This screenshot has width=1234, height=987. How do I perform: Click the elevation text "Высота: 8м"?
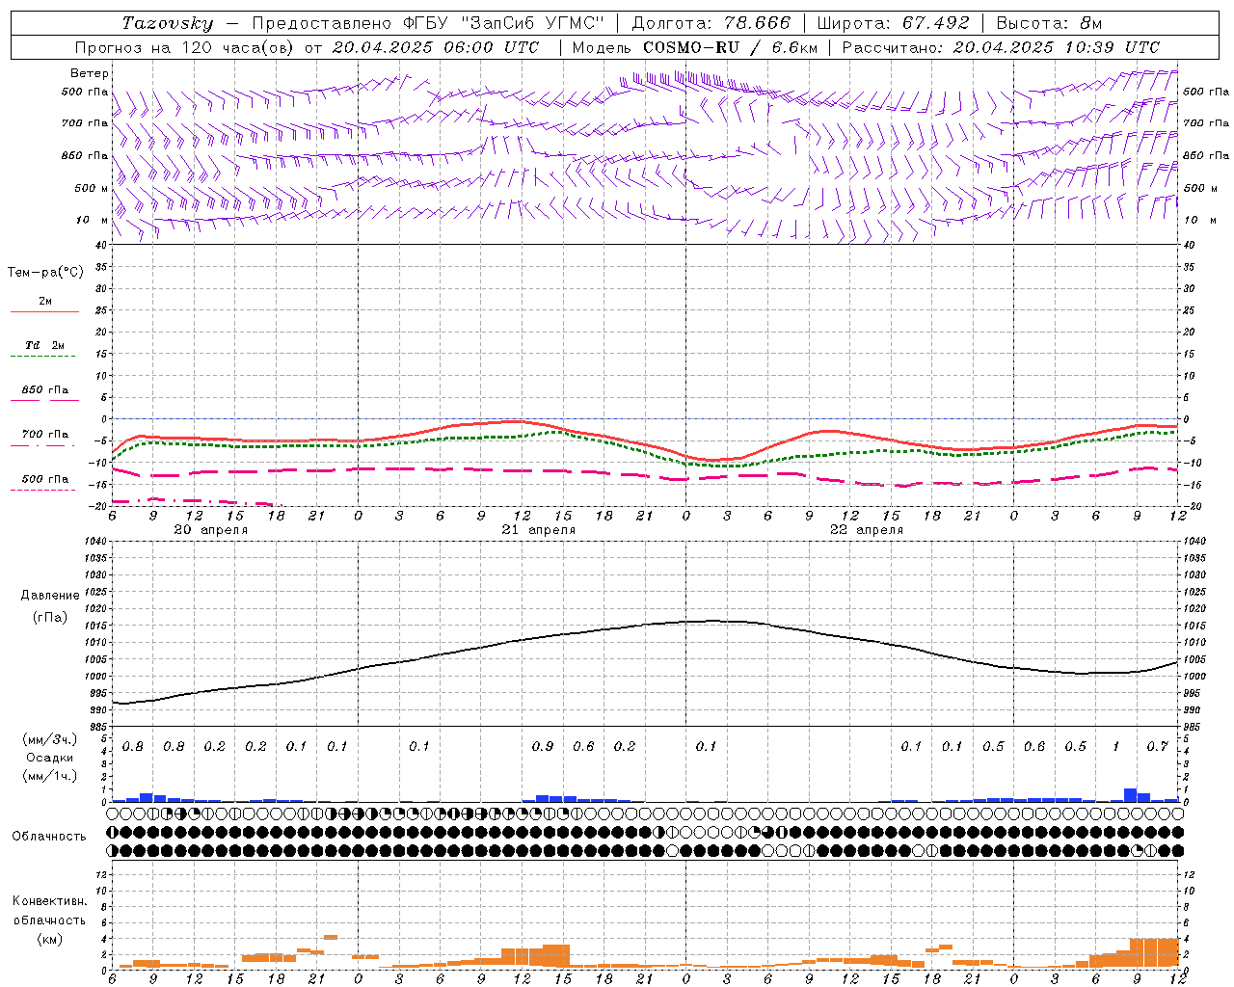pos(1049,23)
